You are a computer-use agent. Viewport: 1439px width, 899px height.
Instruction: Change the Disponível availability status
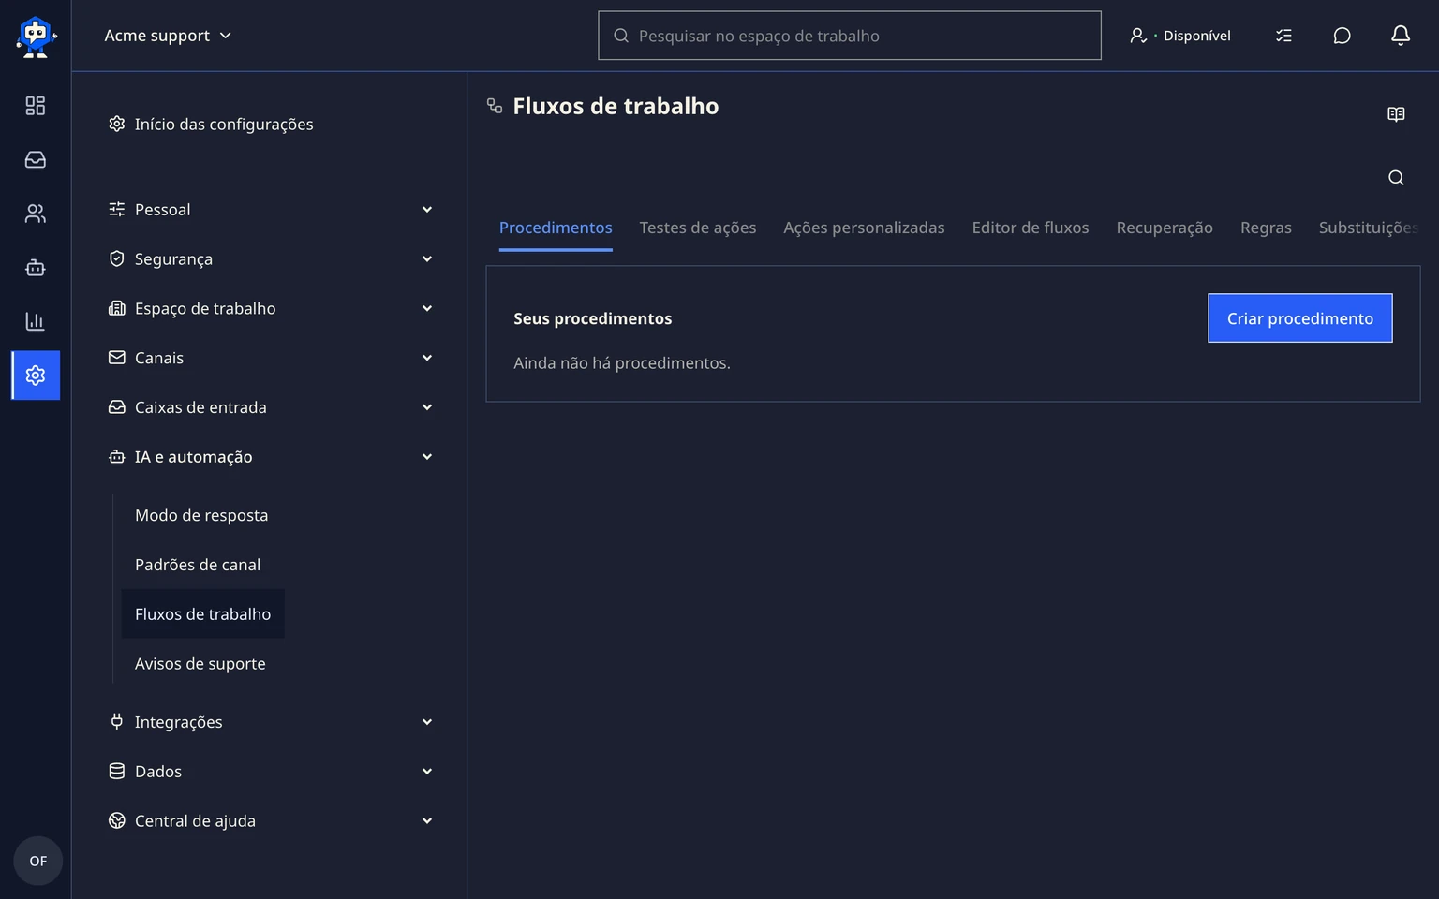[x=1180, y=36]
